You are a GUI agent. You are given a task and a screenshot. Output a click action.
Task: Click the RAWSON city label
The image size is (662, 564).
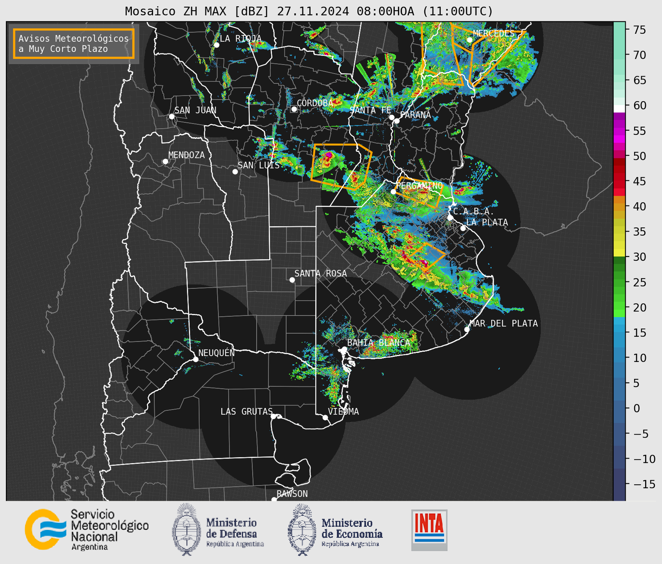(292, 494)
